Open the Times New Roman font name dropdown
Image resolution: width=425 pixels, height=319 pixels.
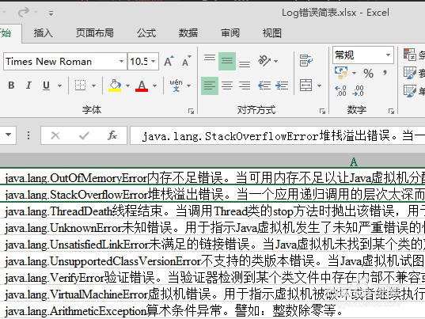pyautogui.click(x=121, y=62)
